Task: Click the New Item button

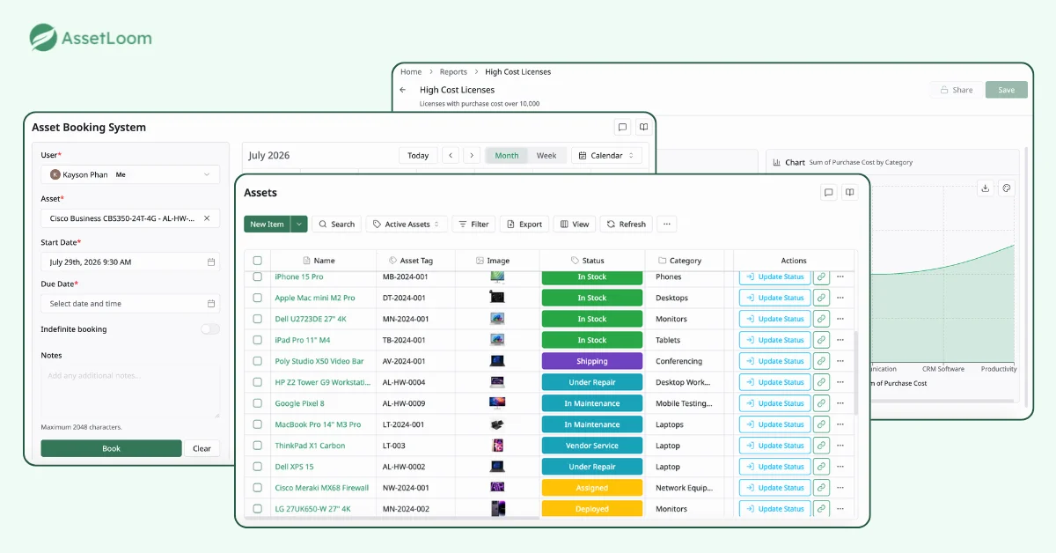Action: click(268, 225)
